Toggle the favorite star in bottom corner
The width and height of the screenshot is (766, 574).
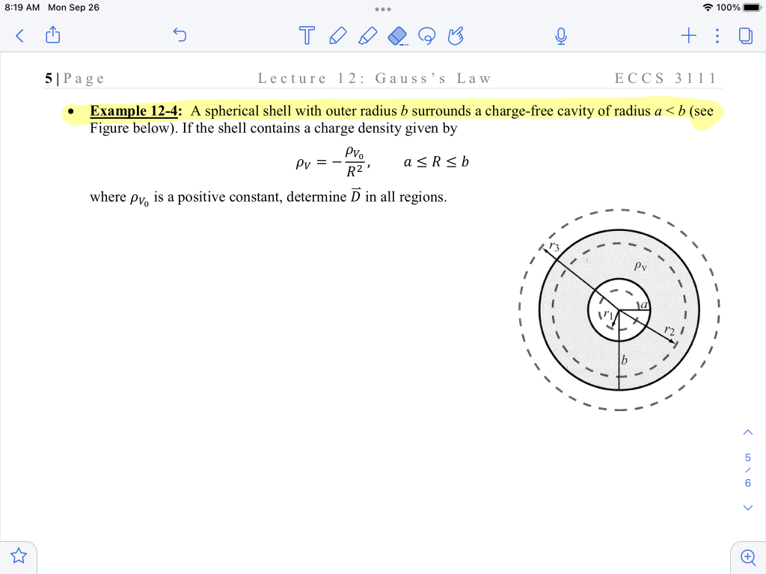click(x=18, y=556)
